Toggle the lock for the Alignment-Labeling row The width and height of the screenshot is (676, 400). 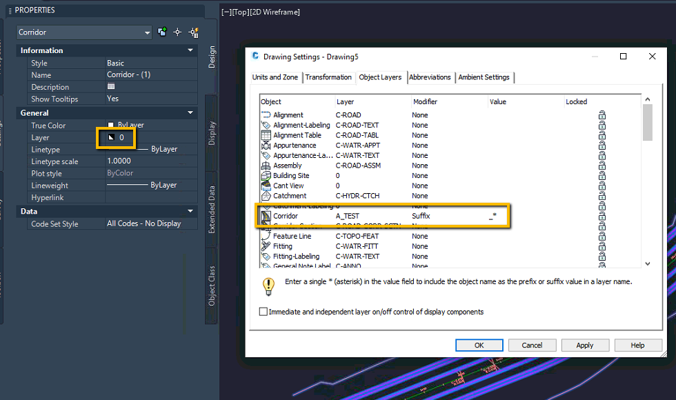(x=602, y=125)
